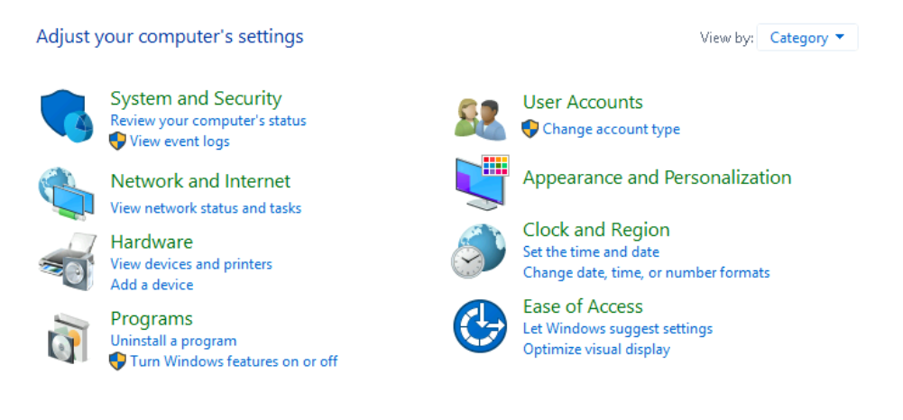Open Turn Windows features on or off
This screenshot has width=903, height=420.
(234, 361)
